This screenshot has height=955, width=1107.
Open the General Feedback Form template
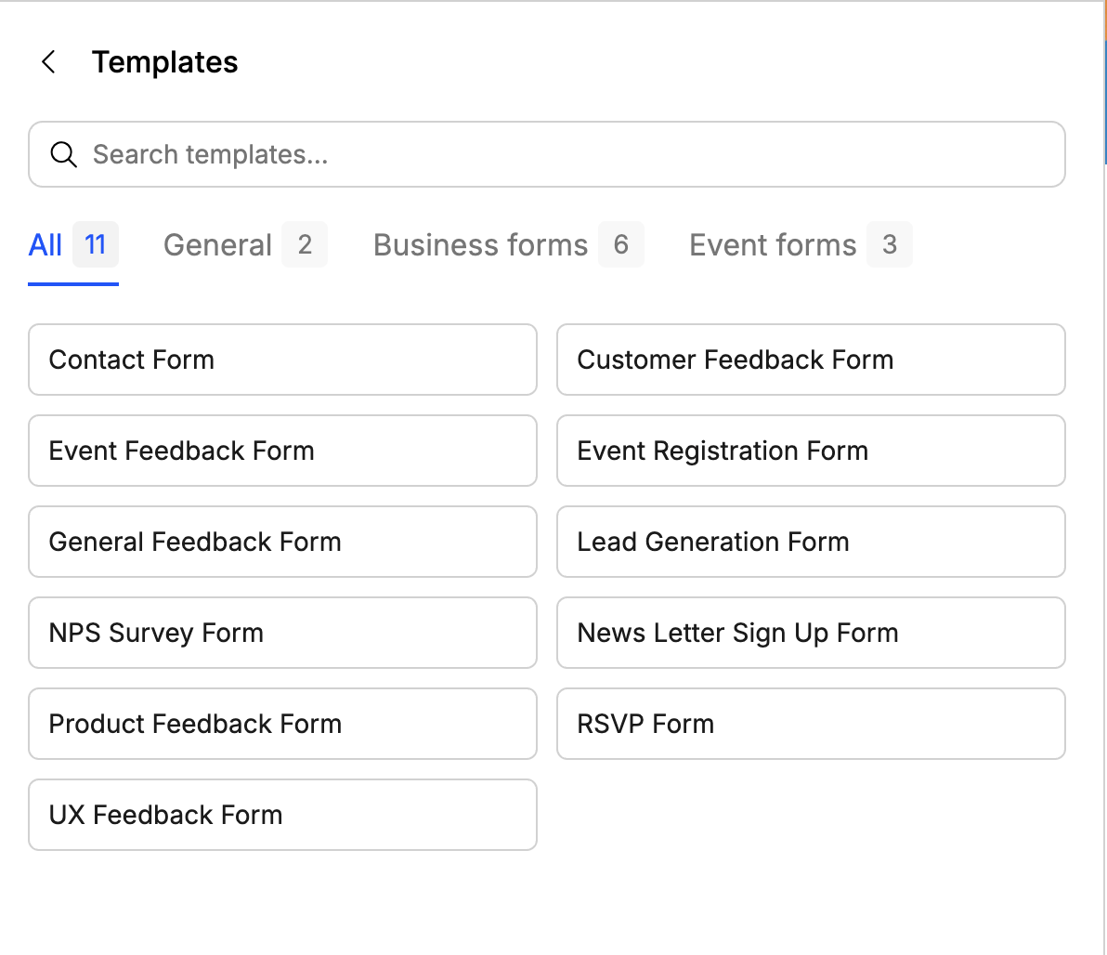point(282,542)
